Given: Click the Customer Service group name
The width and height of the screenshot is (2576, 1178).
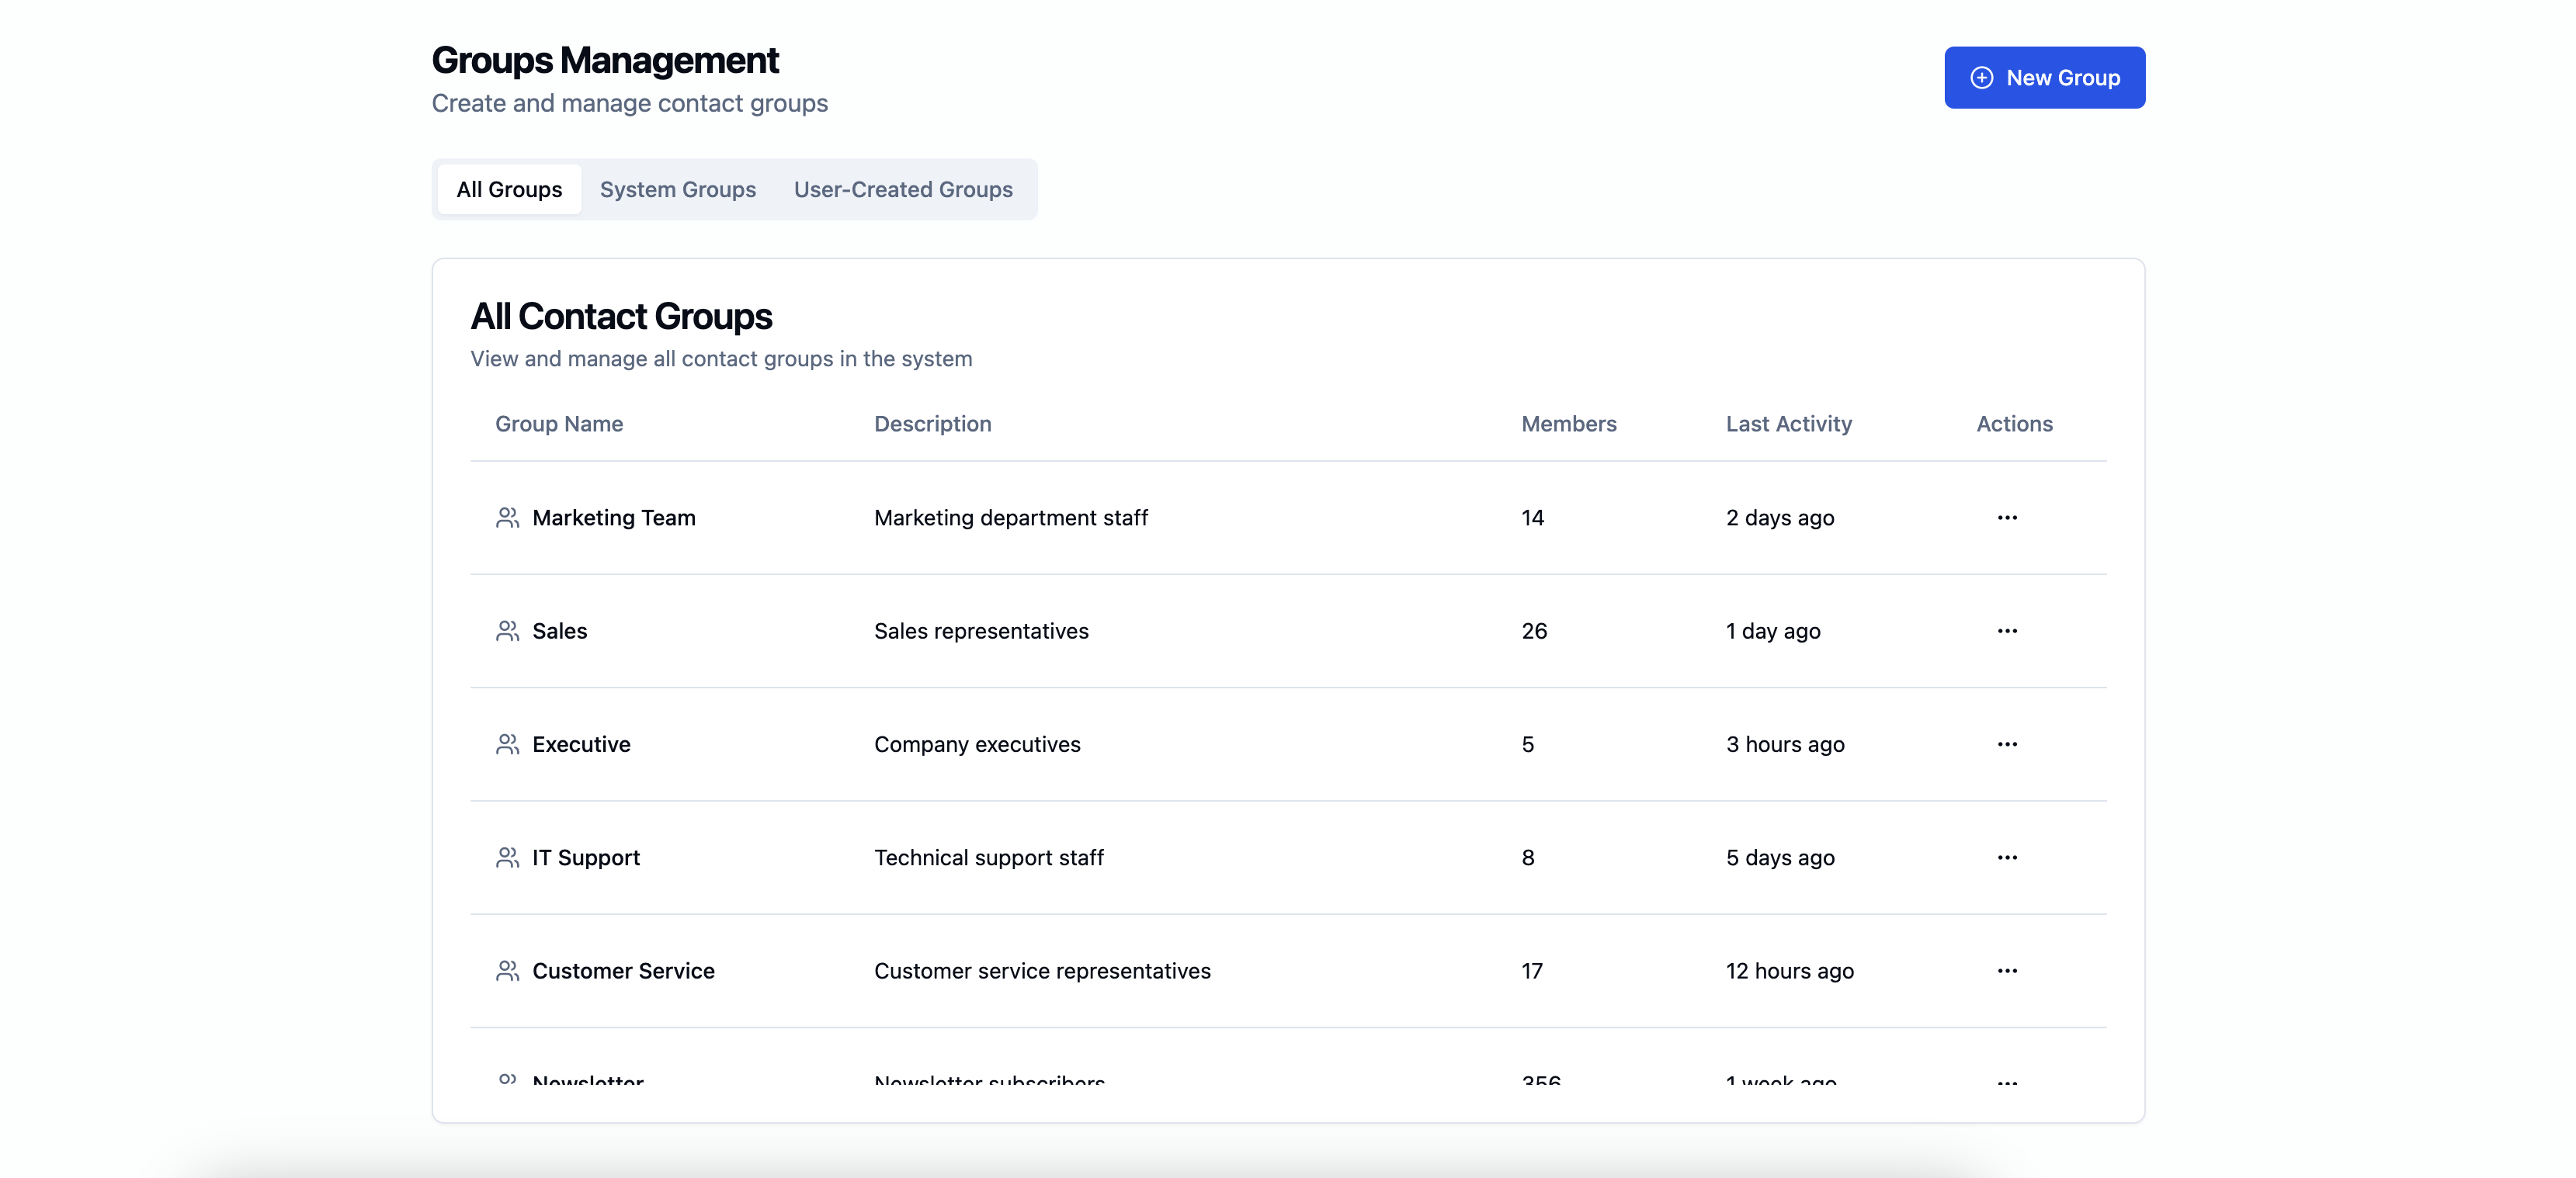Looking at the screenshot, I should pos(623,970).
